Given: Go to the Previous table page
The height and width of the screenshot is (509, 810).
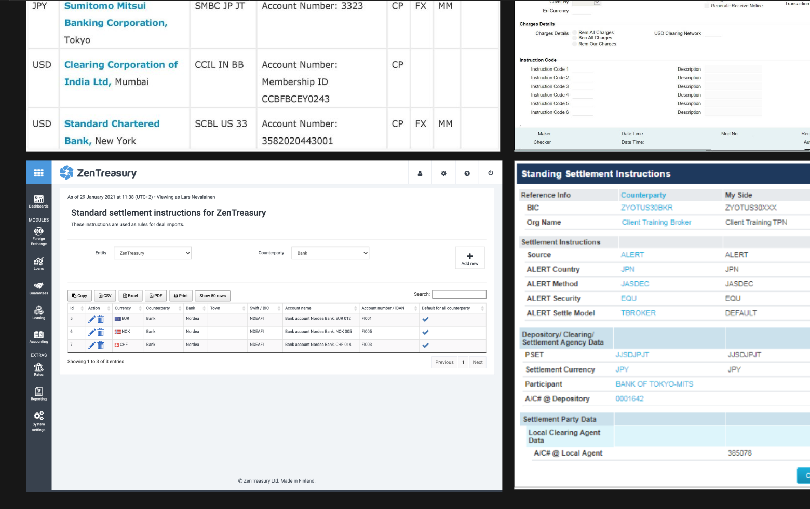Looking at the screenshot, I should 444,362.
